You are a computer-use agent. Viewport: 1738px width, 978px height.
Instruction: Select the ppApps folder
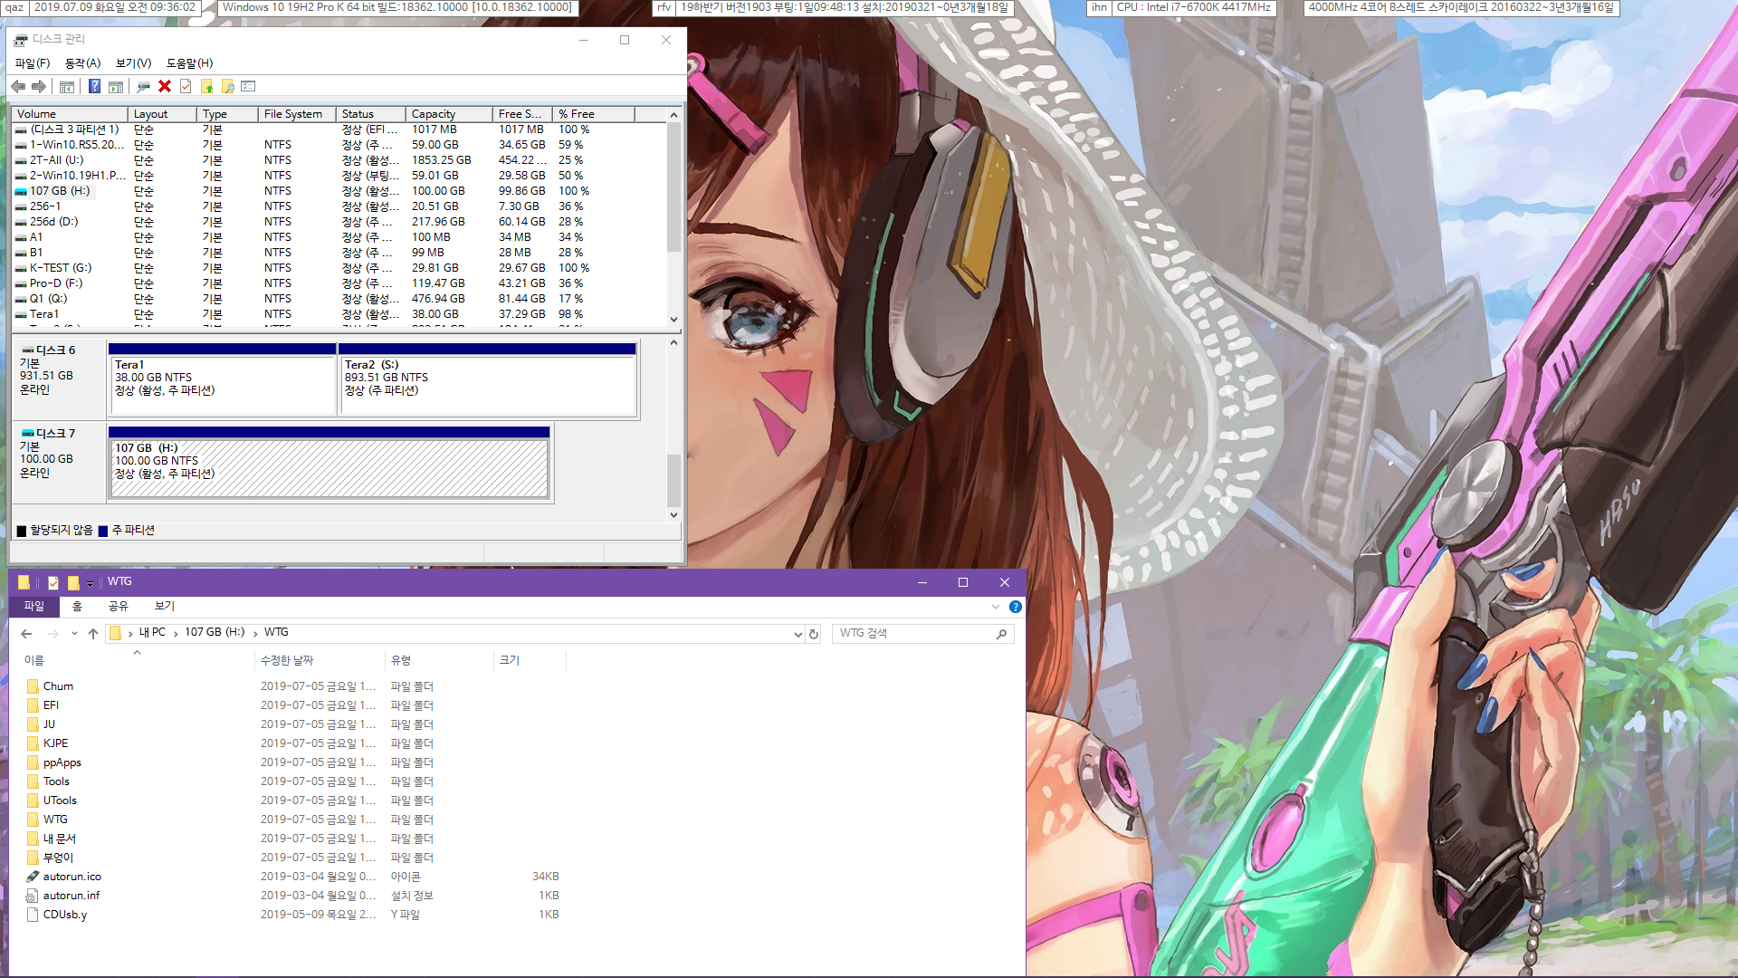pyautogui.click(x=62, y=762)
